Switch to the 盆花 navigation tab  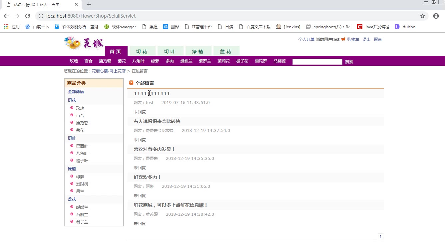(x=225, y=52)
